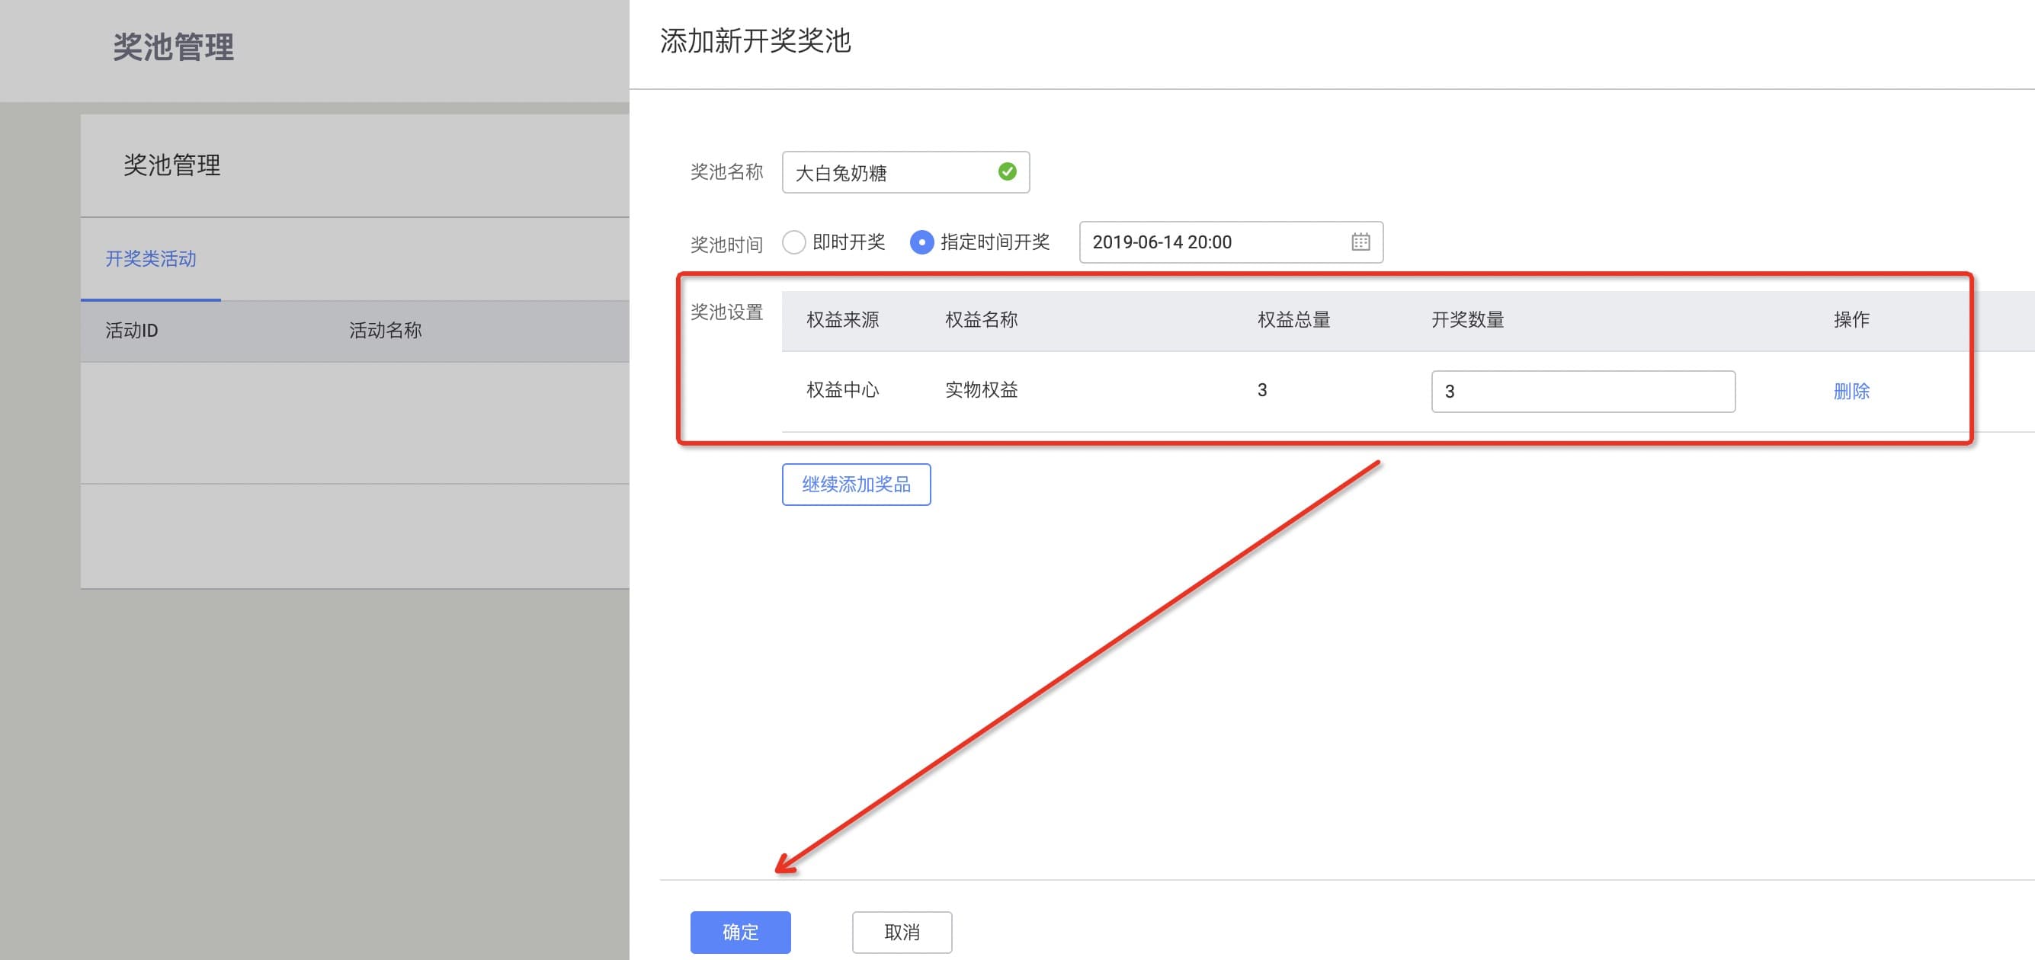Screen dimensions: 2035x960
Task: Click the 继续添加奖品 button
Action: pyautogui.click(x=857, y=484)
